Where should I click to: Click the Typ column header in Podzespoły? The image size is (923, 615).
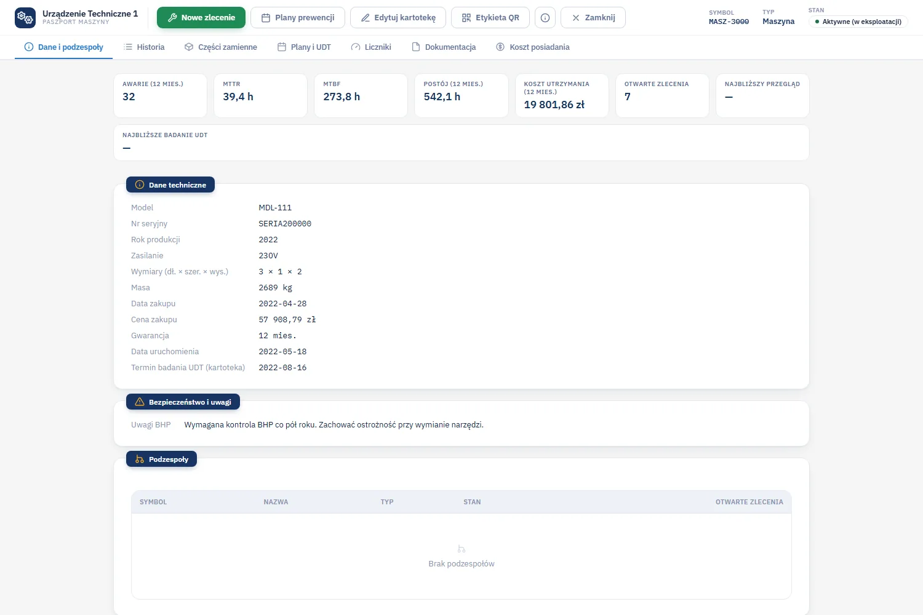(387, 502)
